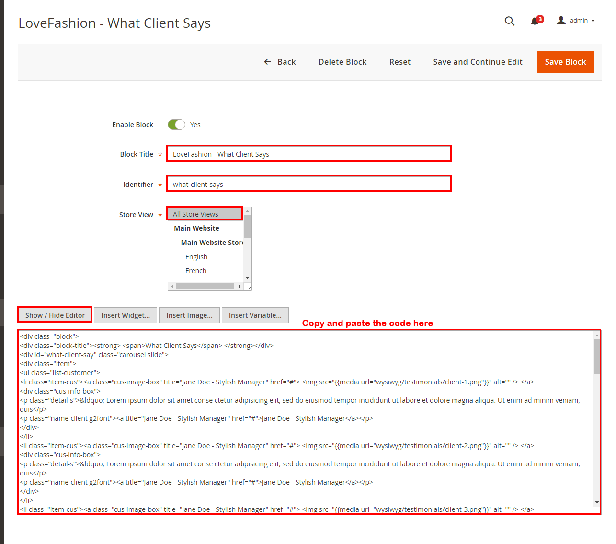Screen dimensions: 616x544
Task: Toggle the Enable Block switch
Action: click(176, 125)
